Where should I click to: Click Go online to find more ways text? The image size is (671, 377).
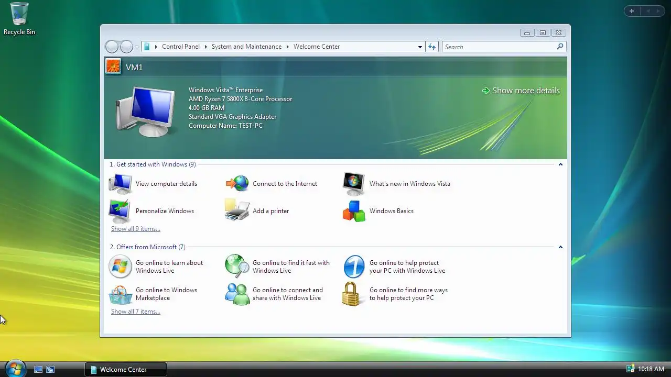coord(408,294)
